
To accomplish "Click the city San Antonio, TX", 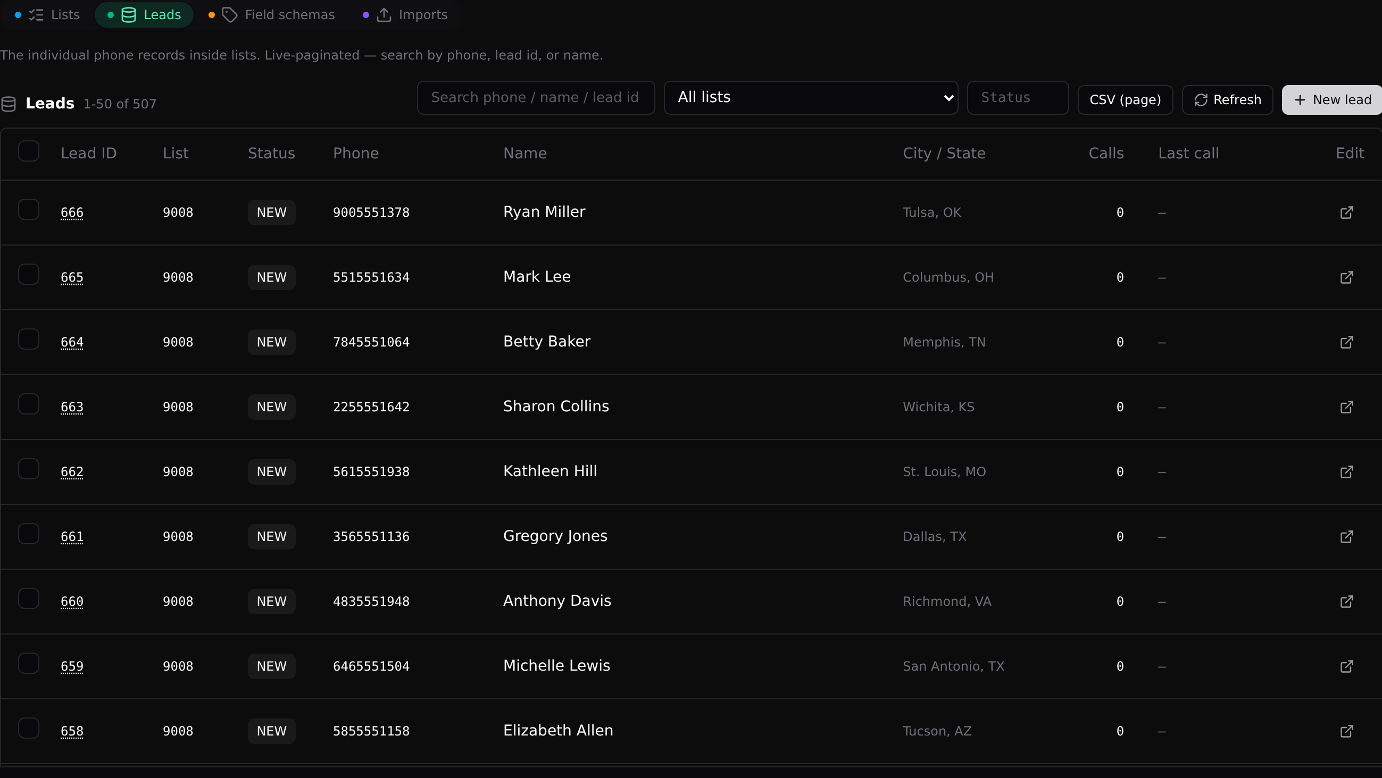I will point(953,666).
